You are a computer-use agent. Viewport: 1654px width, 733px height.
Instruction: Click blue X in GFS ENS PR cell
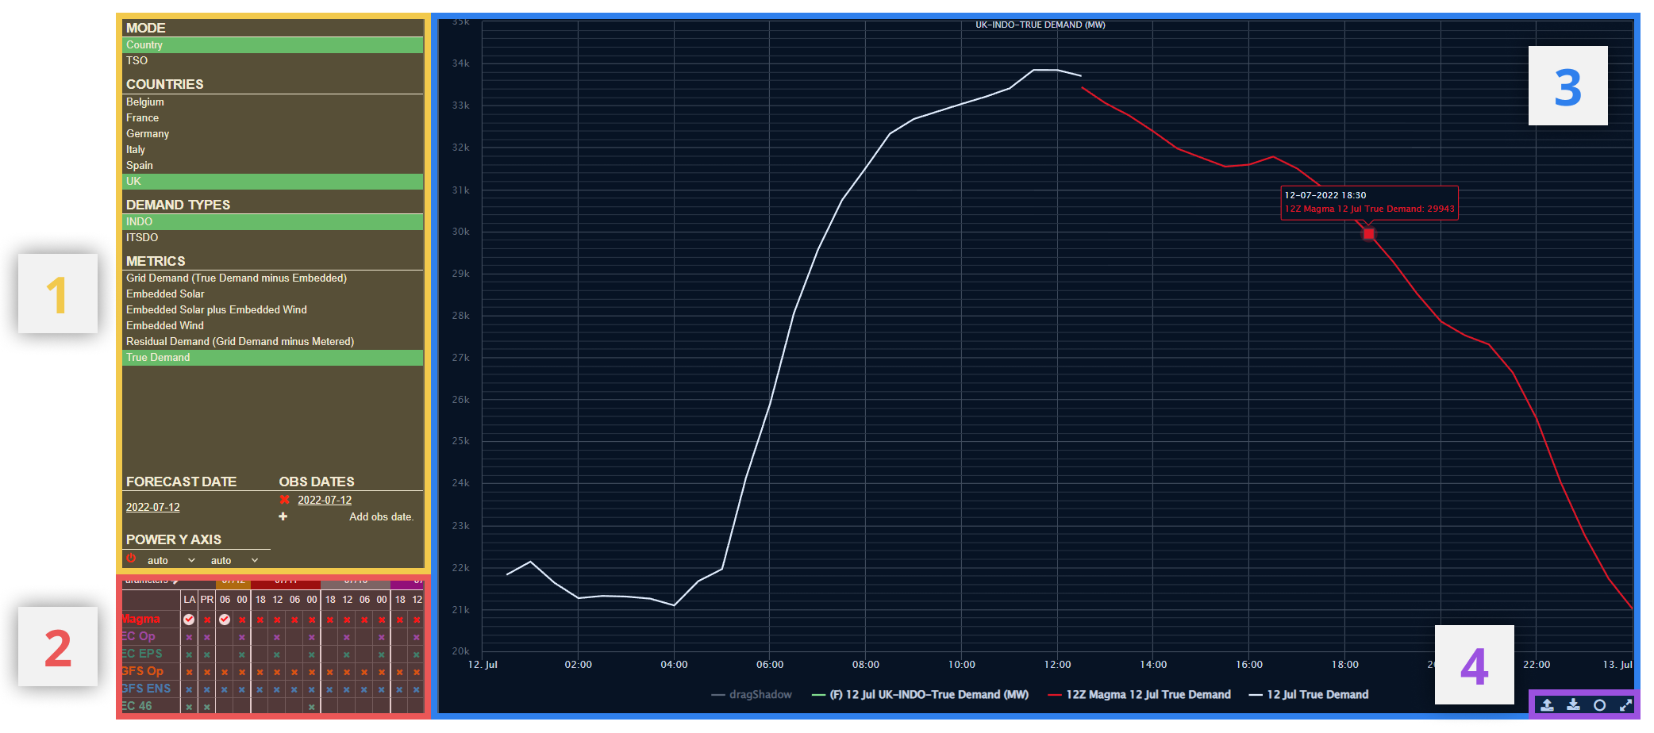click(x=206, y=689)
